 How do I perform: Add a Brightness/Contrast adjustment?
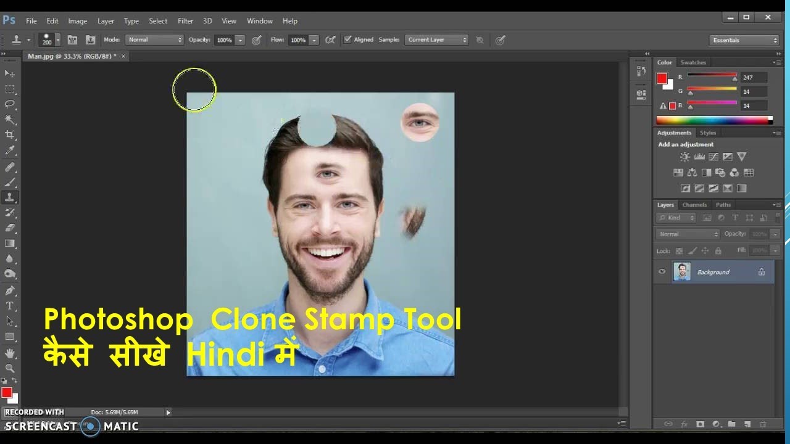point(684,157)
